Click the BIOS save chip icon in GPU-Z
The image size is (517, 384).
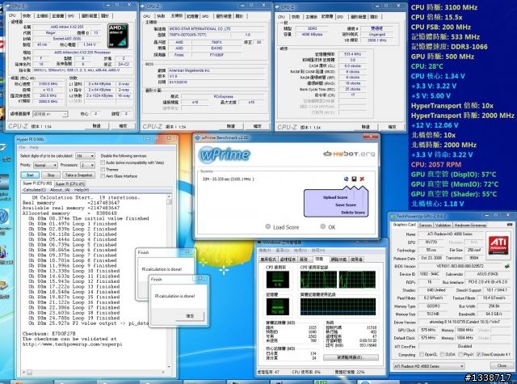506,266
